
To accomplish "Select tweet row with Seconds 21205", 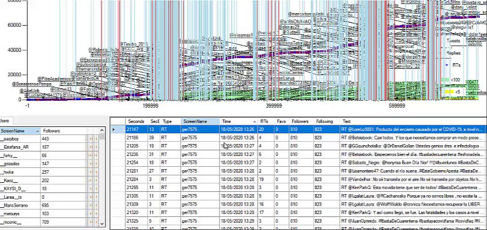I will pos(299,146).
